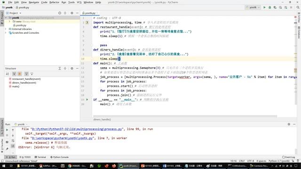Expand the venv library root folder

coord(9,22)
